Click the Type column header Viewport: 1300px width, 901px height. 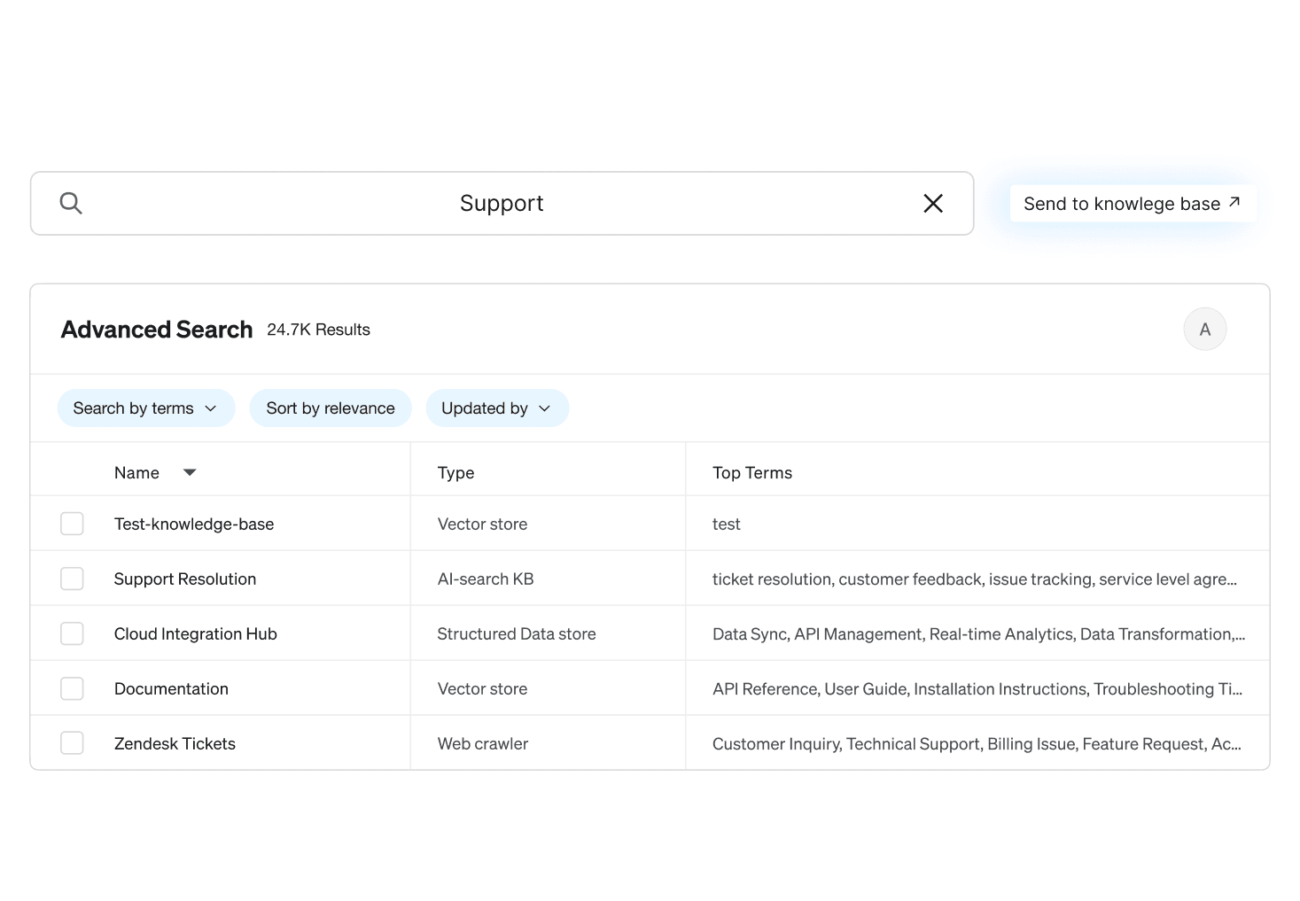point(455,473)
